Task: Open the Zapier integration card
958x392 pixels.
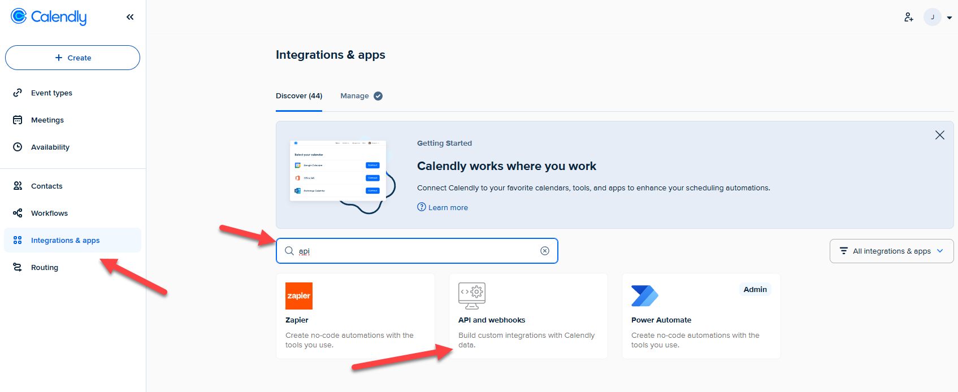Action: 356,316
